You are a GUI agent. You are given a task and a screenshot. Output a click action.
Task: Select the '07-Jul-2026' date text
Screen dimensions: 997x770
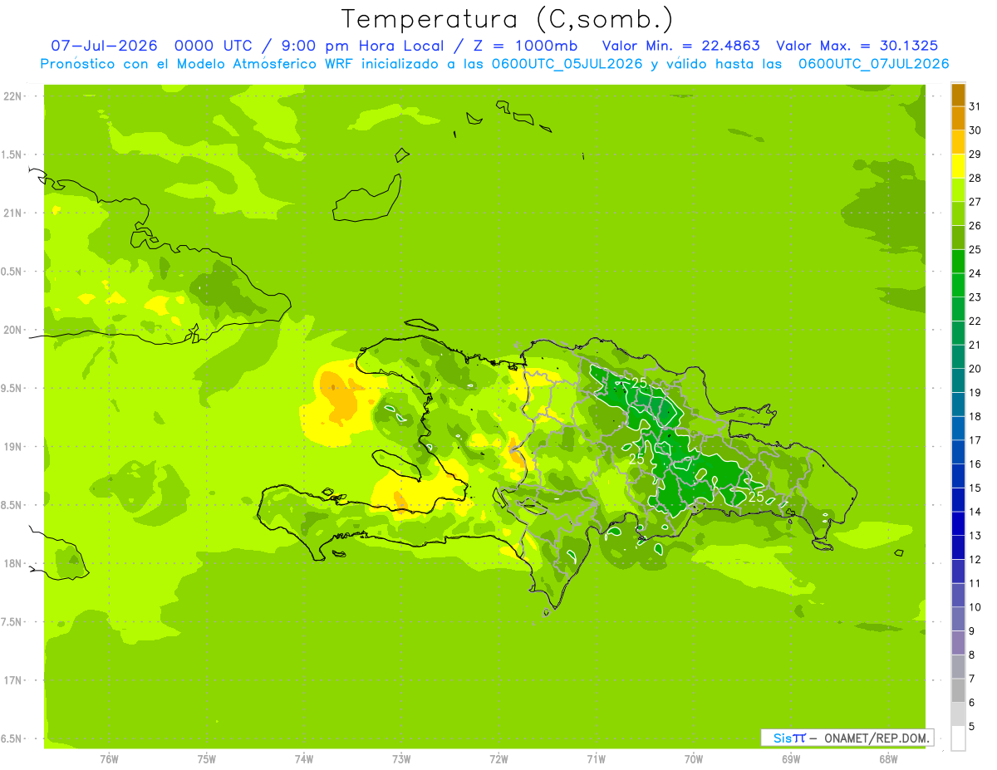tap(104, 46)
